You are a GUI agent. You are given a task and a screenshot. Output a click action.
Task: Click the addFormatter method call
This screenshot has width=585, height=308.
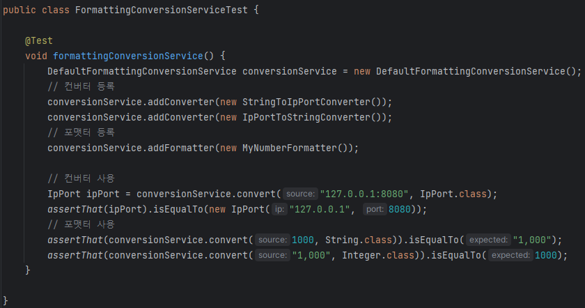coord(181,148)
